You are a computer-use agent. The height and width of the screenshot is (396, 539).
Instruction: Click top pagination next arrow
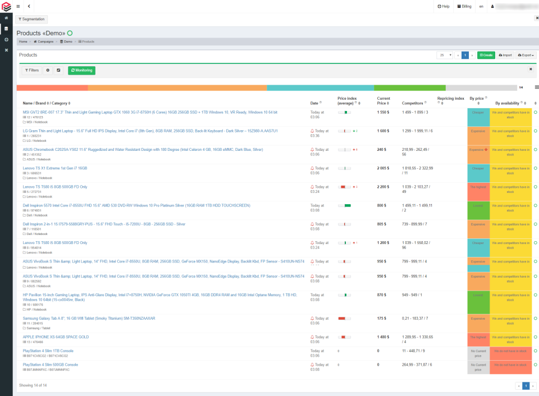[x=472, y=56]
